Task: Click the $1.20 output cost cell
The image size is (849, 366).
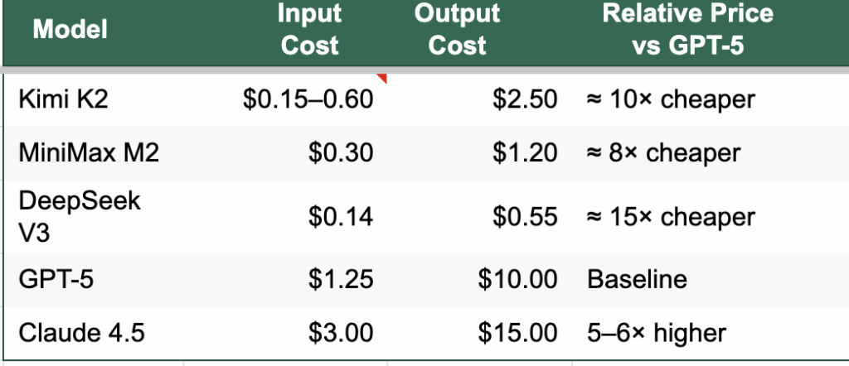Action: click(525, 153)
